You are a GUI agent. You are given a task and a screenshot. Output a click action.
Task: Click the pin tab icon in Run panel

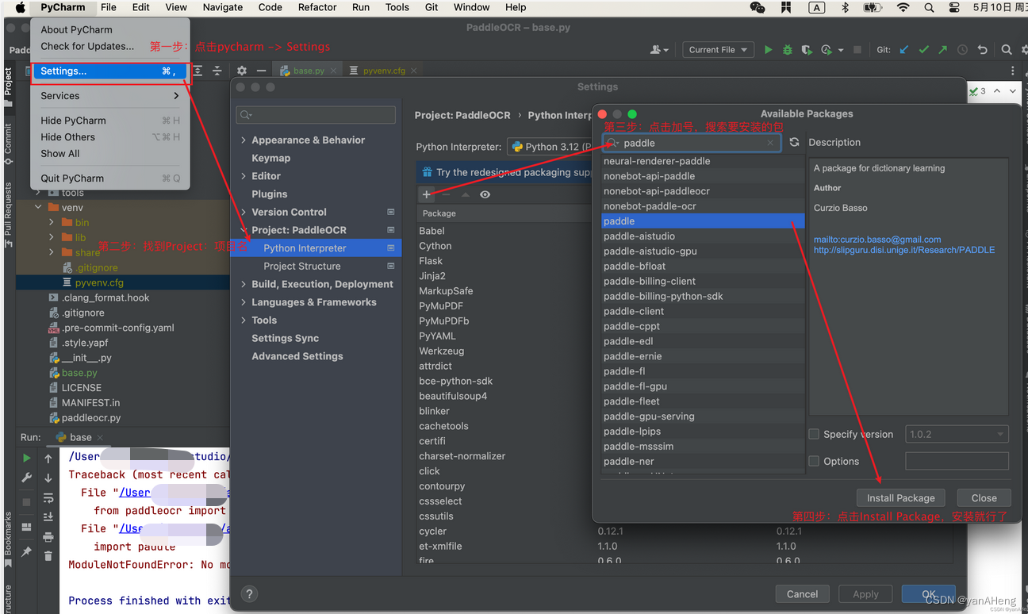pyautogui.click(x=27, y=551)
